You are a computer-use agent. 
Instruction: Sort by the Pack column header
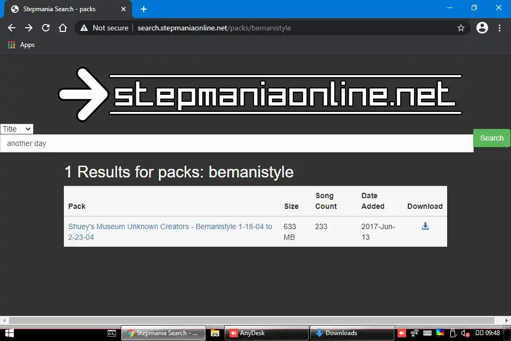pos(77,206)
